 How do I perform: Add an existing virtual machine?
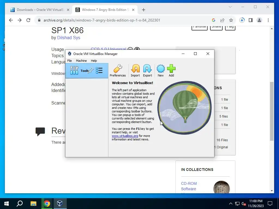click(171, 70)
